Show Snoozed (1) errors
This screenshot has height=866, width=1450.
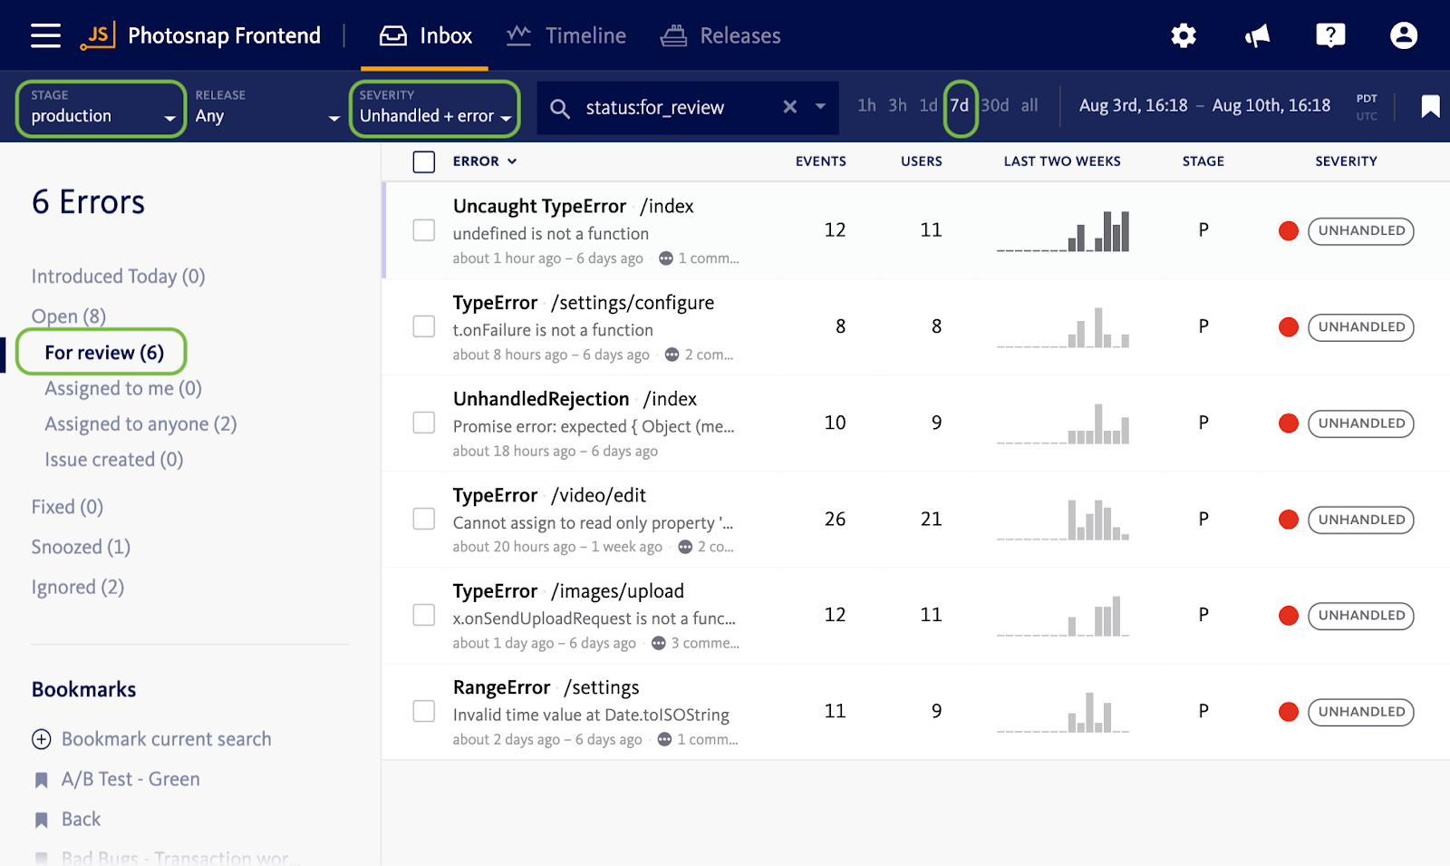(81, 547)
